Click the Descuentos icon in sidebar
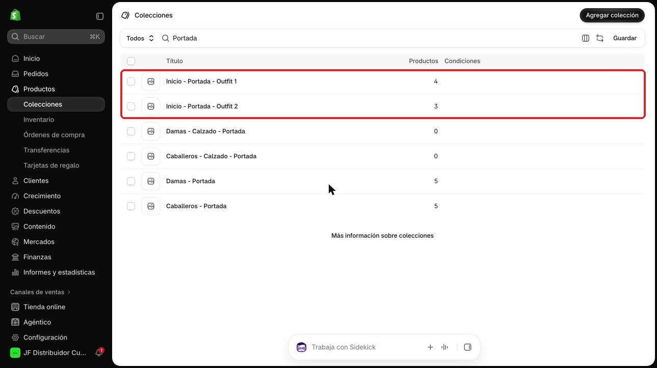 coord(15,211)
